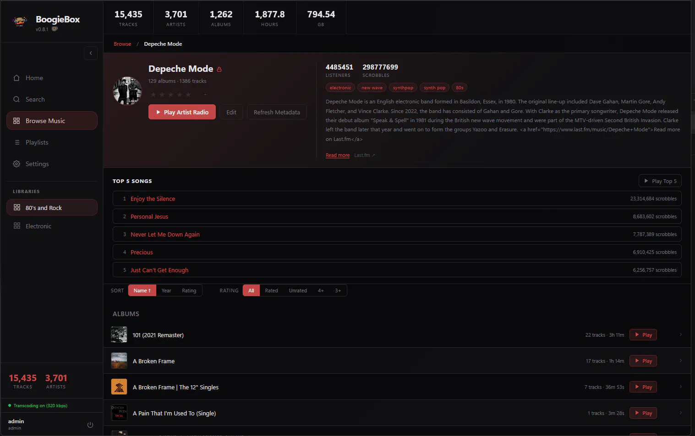The height and width of the screenshot is (436, 695).
Task: Expand the 101 (2021 Remaster) row chevron
Action: click(681, 335)
